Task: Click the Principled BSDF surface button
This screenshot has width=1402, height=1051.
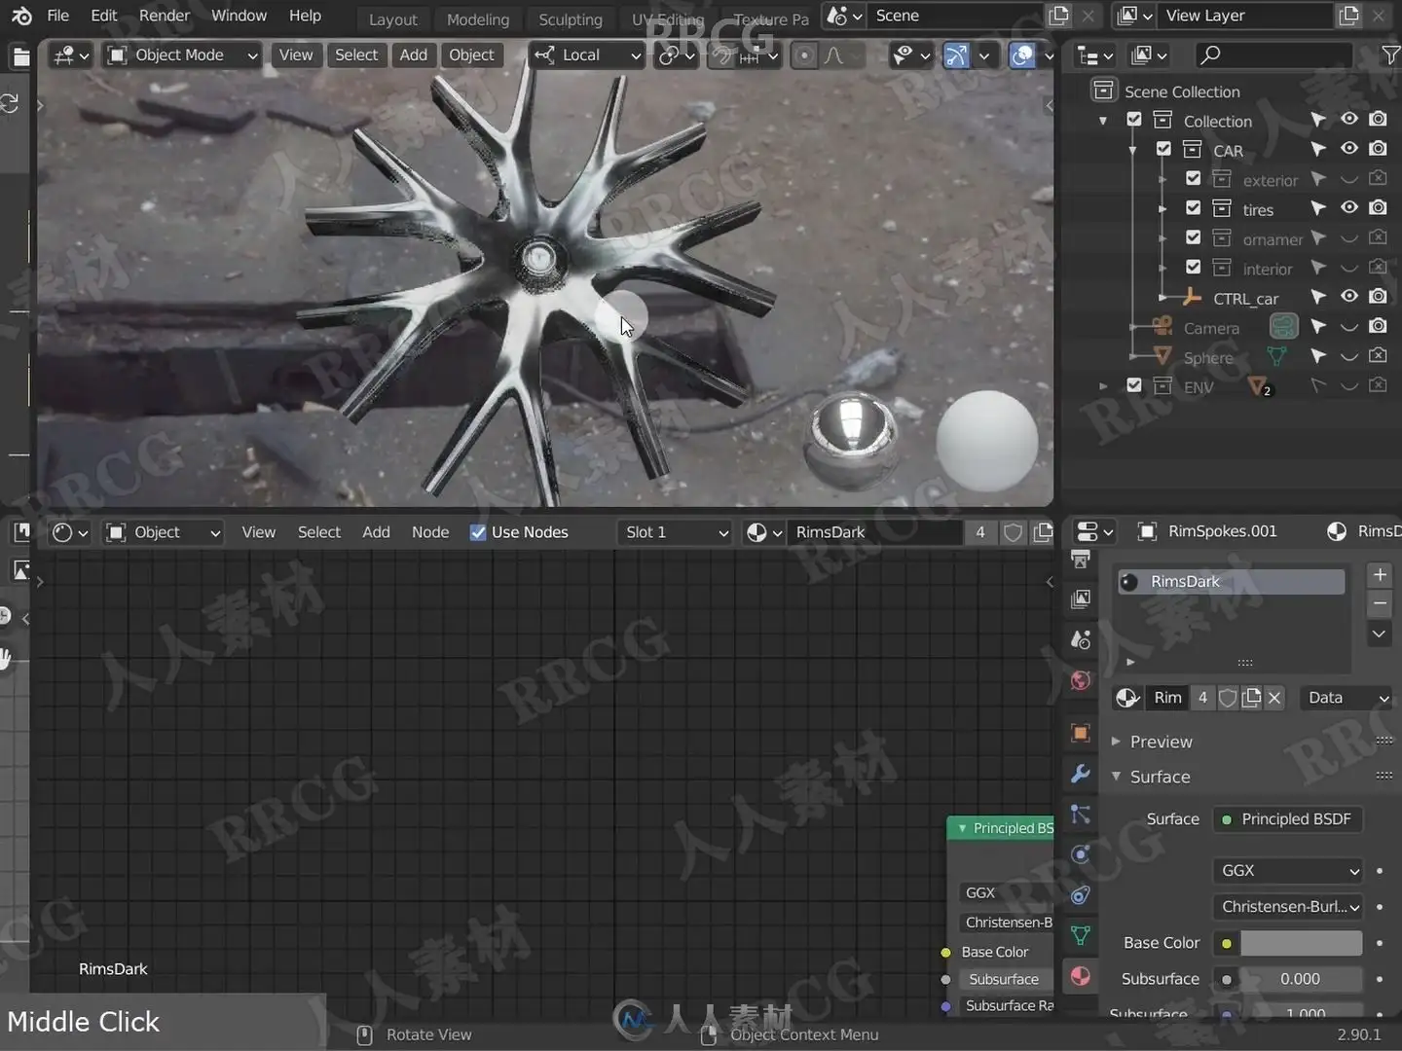Action: point(1287,819)
